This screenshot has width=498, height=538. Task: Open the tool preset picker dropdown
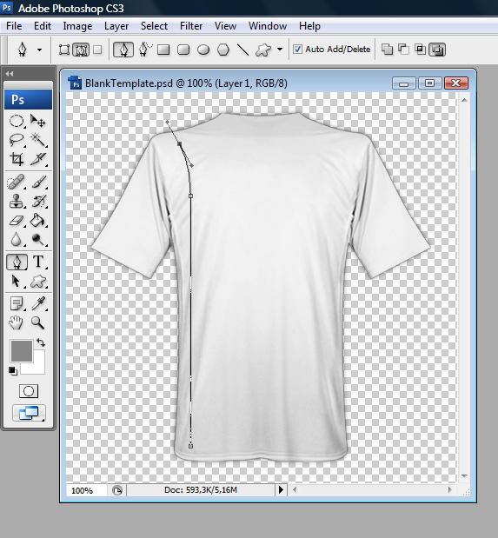tap(39, 50)
